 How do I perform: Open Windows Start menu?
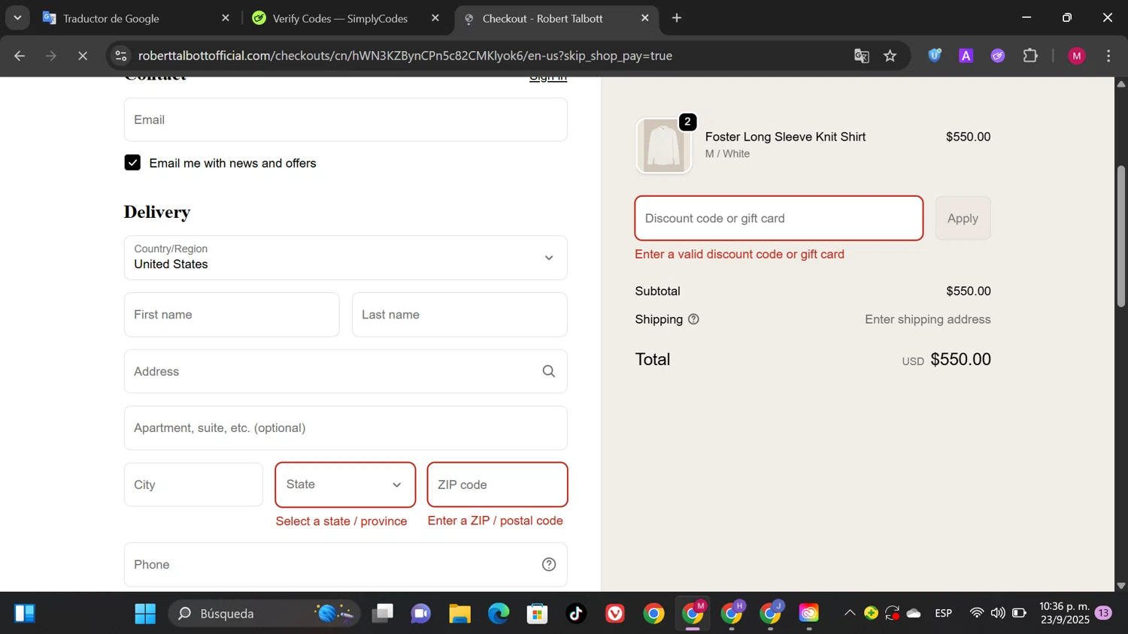[145, 614]
